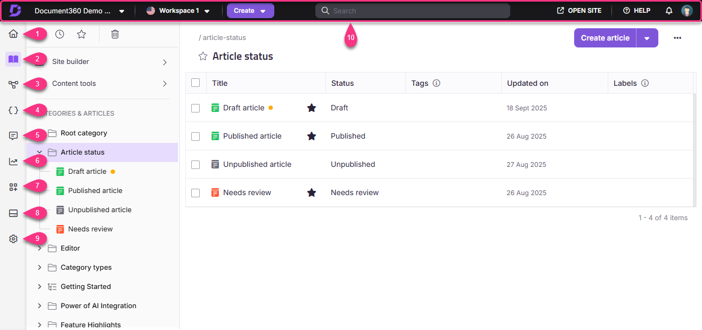
Task: Open the Drive icon
Action: point(13,213)
